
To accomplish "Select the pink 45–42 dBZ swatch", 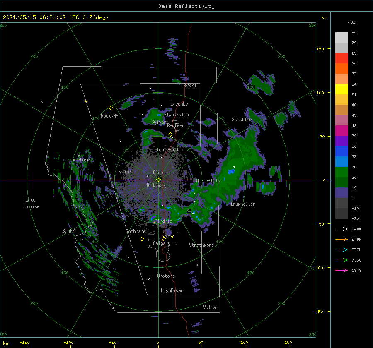I will click(342, 120).
